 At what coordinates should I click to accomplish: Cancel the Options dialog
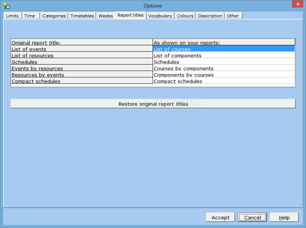point(252,217)
